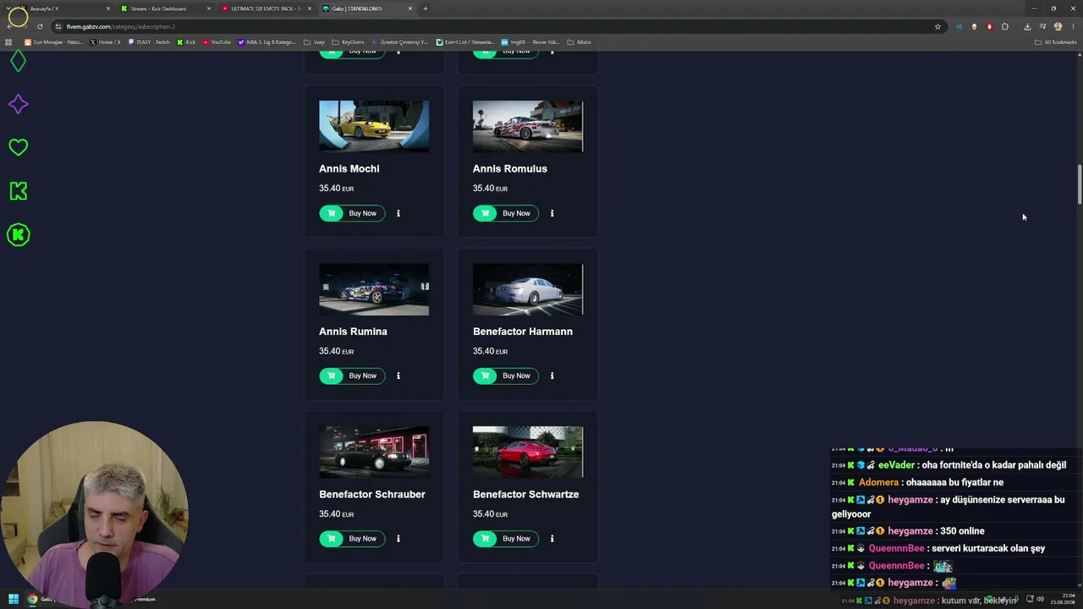Viewport: 1083px width, 609px height.
Task: Switch to the Stream - Kick Dashboard tab
Action: (x=165, y=8)
